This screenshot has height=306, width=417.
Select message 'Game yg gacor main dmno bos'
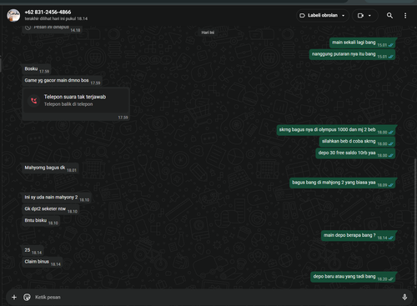[x=63, y=81]
